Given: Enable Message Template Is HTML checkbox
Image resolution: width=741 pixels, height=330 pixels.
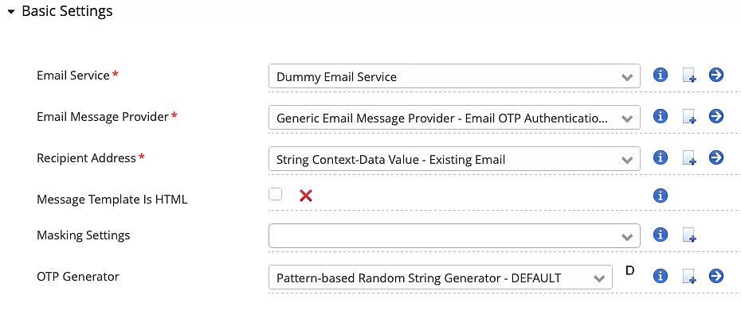Looking at the screenshot, I should (x=276, y=194).
